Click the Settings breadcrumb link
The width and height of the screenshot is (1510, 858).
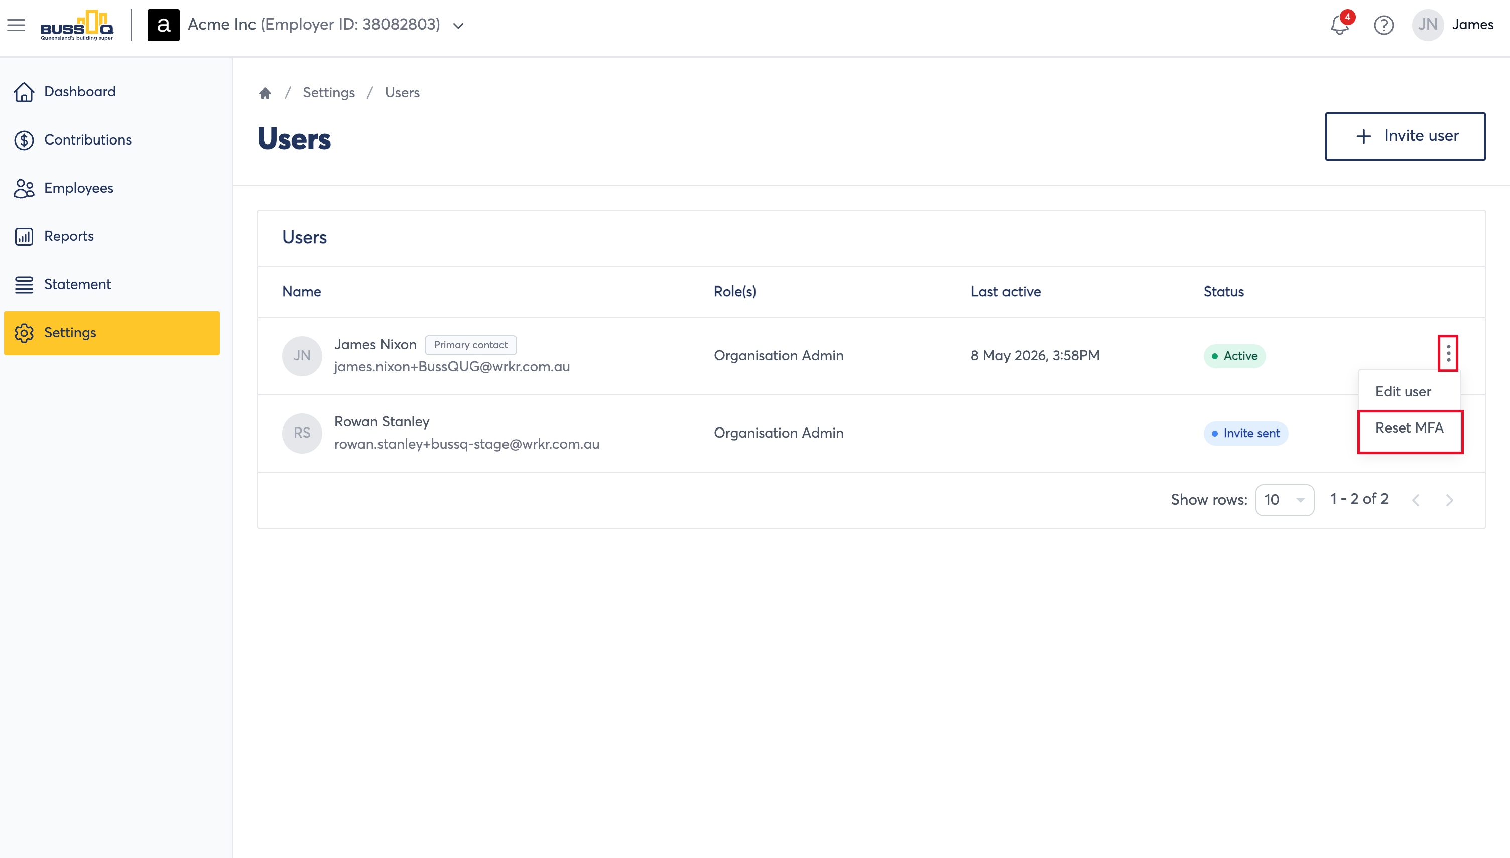[328, 93]
